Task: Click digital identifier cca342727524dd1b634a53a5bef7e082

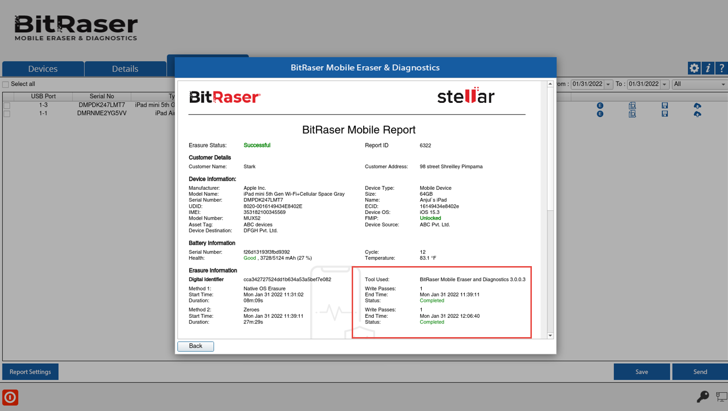Action: coord(287,280)
